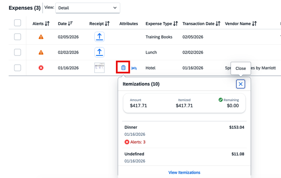Click the Remaining $0.00 value
Screen dimensions: 281x178
click(233, 105)
